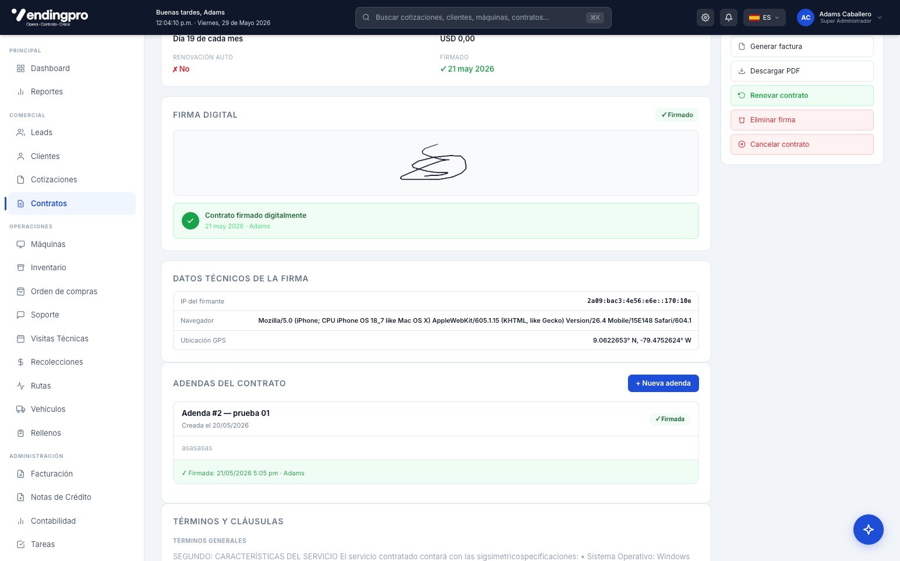Viewport: 900px width, 561px height.
Task: Open Soporte page
Action: [x=72, y=315]
